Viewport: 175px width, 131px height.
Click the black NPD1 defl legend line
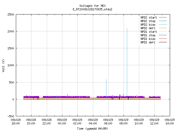[x=163, y=42]
